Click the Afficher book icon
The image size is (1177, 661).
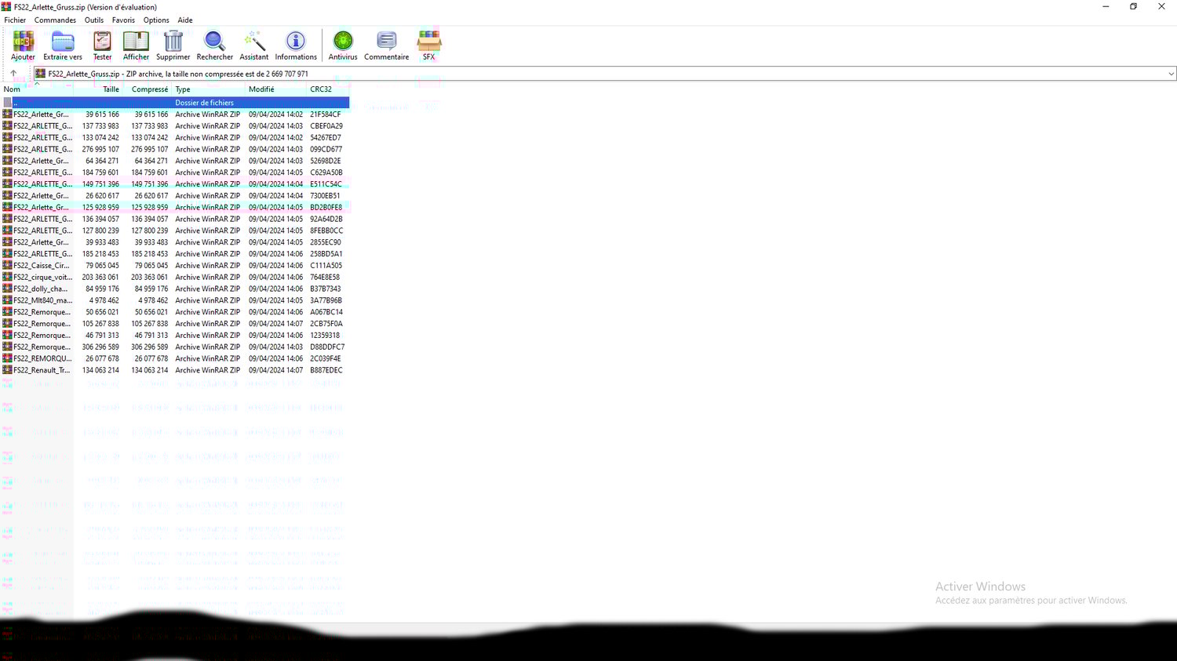[136, 41]
